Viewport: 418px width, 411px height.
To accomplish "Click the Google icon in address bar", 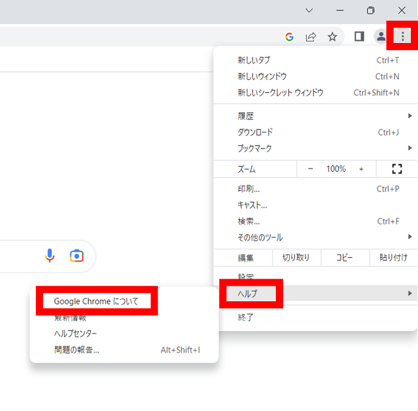I will click(x=290, y=37).
